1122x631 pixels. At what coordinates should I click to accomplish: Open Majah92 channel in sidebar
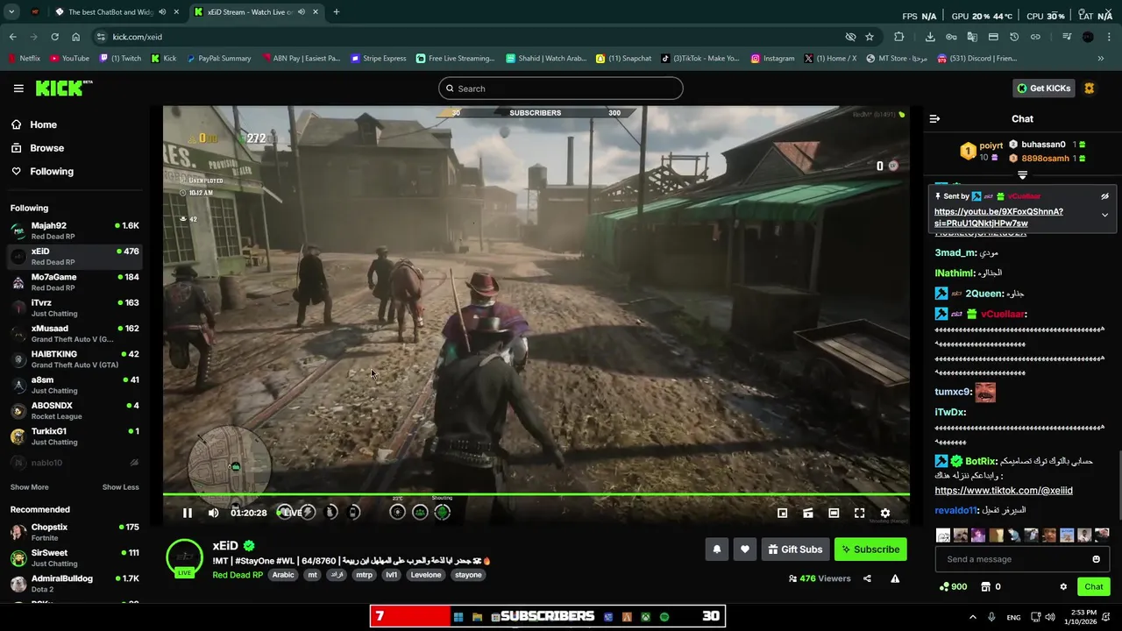click(x=74, y=230)
